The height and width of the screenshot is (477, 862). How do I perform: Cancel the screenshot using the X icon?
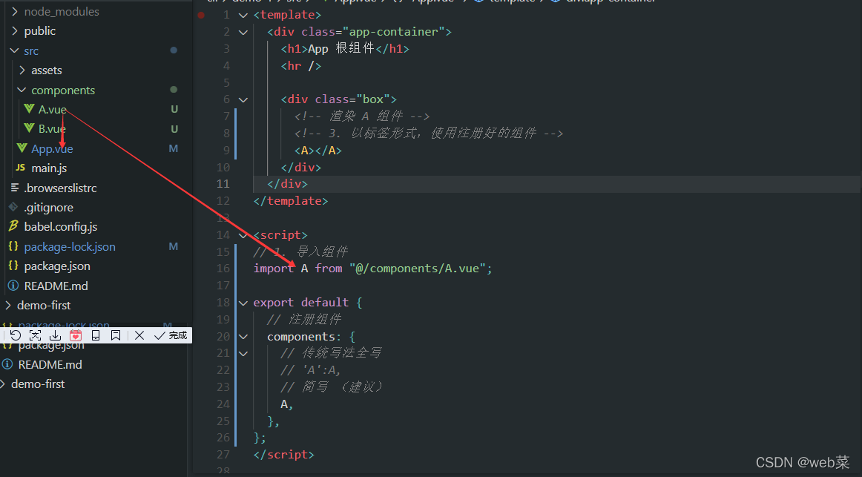(139, 335)
